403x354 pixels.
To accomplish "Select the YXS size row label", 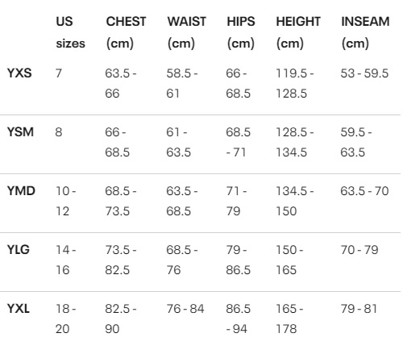I will point(19,73).
